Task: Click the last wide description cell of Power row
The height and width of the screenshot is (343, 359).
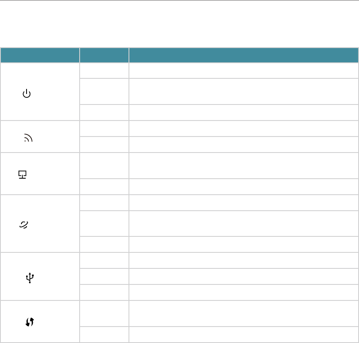Action: pyautogui.click(x=244, y=113)
